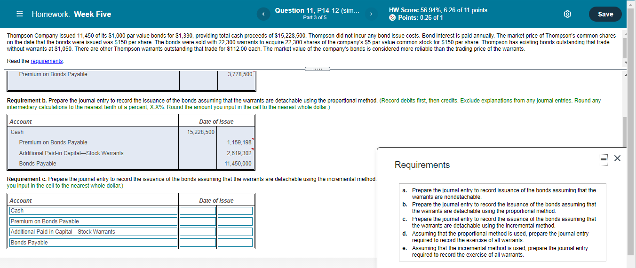Image resolution: width=636 pixels, height=268 pixels.
Task: Click the Cash row label in Requirement b
Action: click(x=17, y=132)
